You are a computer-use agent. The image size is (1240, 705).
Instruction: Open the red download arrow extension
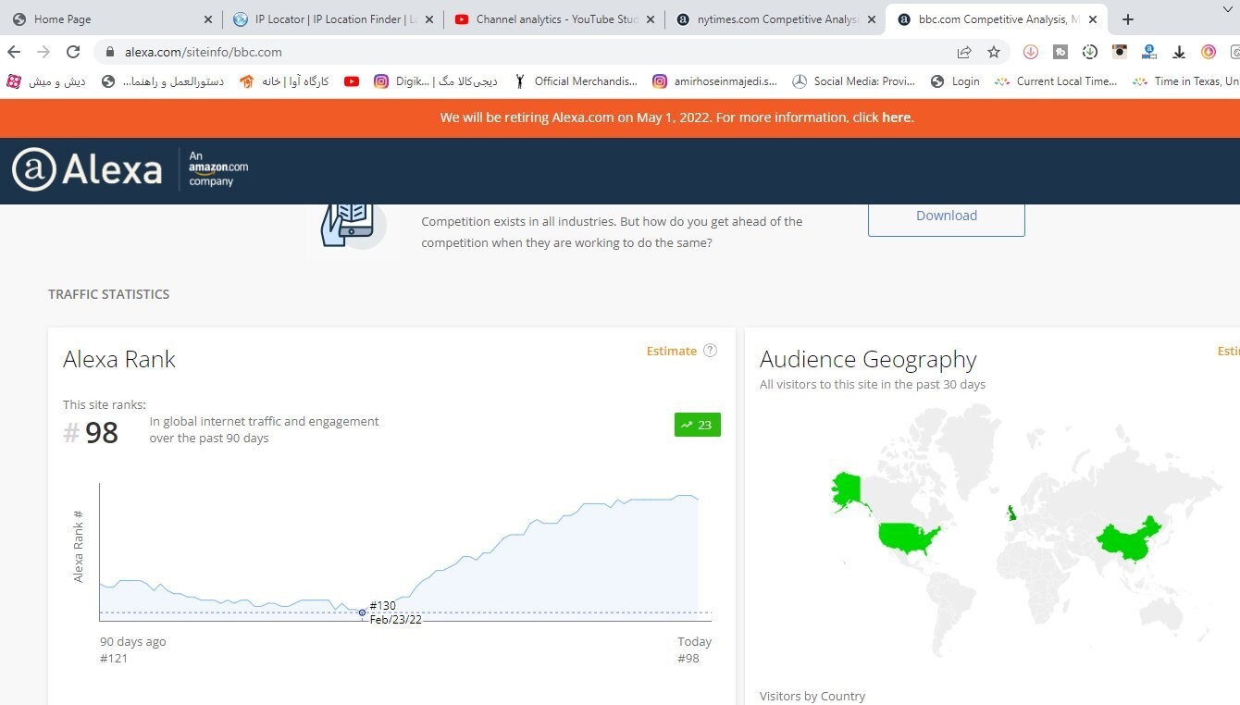pyautogui.click(x=1031, y=52)
